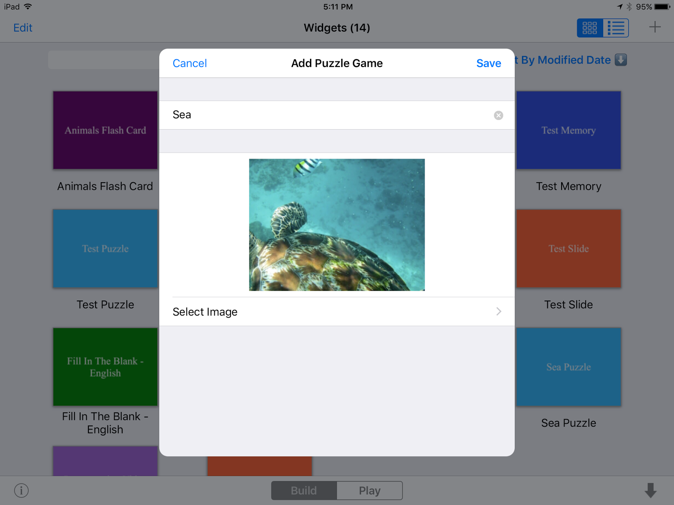This screenshot has width=674, height=505.
Task: Save the new puzzle game
Action: 489,63
